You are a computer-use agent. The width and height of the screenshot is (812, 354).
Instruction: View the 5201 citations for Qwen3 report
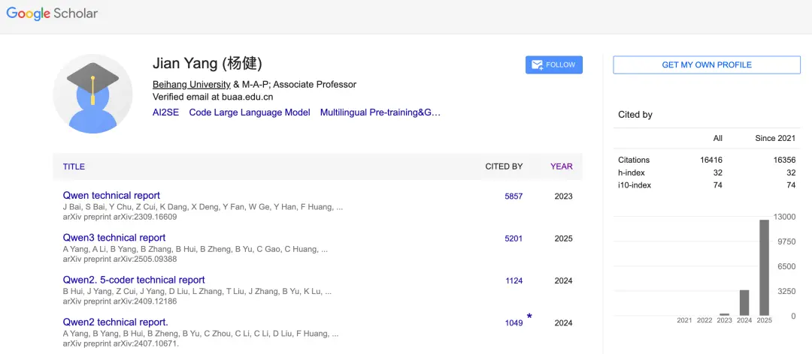[514, 238]
